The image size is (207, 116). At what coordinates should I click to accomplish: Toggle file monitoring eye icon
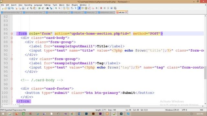click(x=96, y=8)
